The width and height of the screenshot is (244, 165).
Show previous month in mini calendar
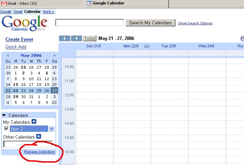coord(8,55)
